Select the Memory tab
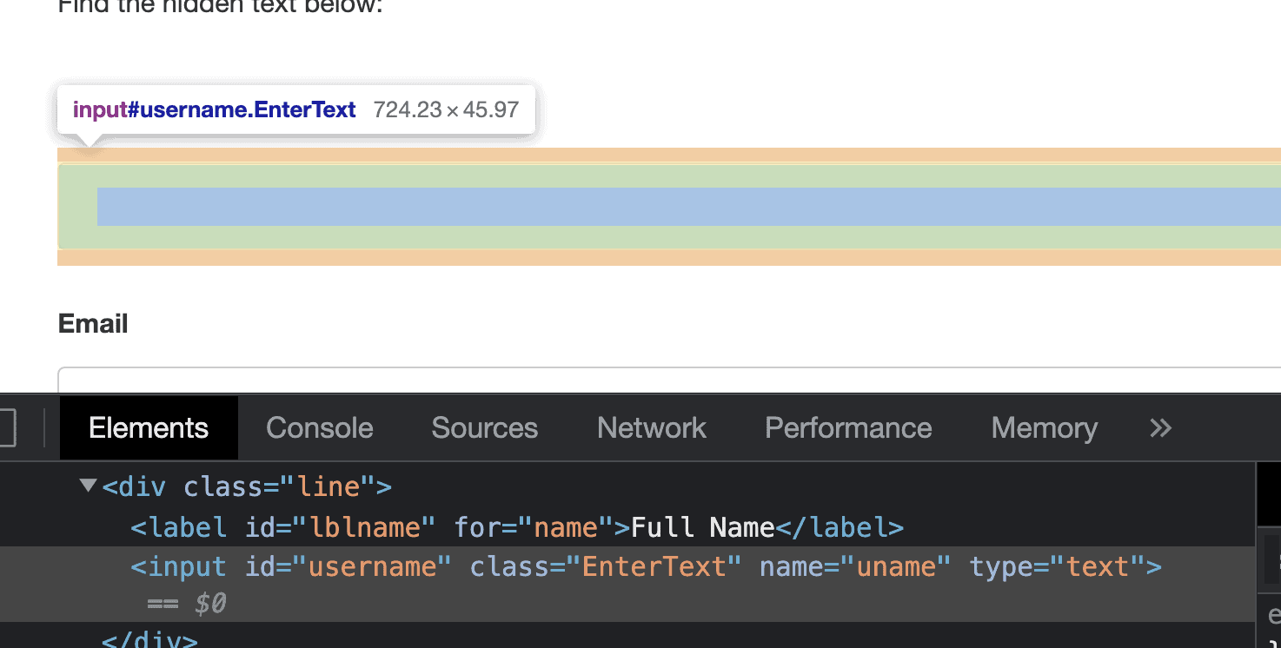The image size is (1281, 648). (x=1043, y=427)
